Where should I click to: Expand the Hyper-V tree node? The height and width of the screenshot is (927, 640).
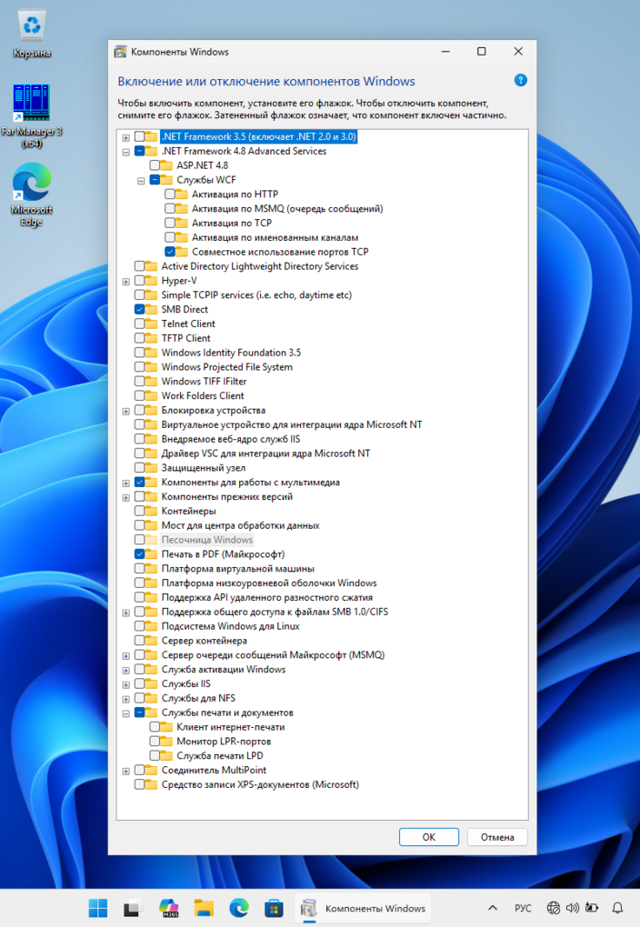126,281
